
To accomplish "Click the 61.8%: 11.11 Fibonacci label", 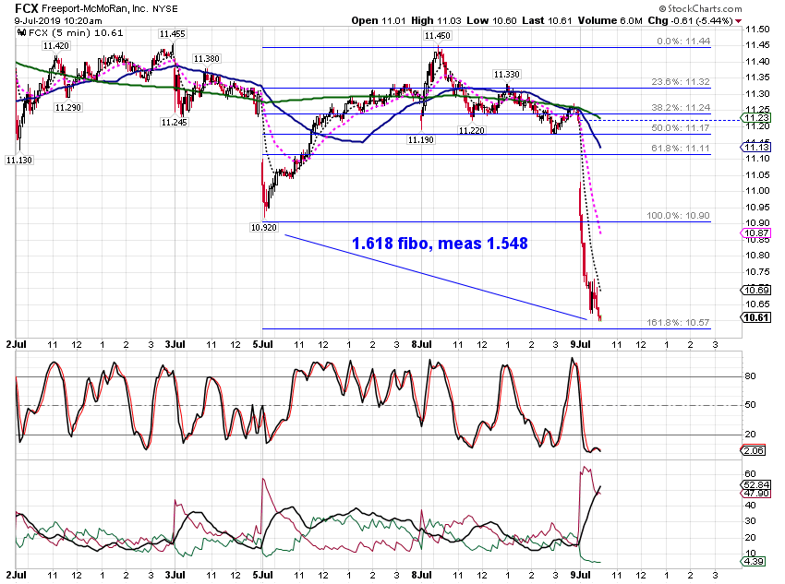I will 681,148.
